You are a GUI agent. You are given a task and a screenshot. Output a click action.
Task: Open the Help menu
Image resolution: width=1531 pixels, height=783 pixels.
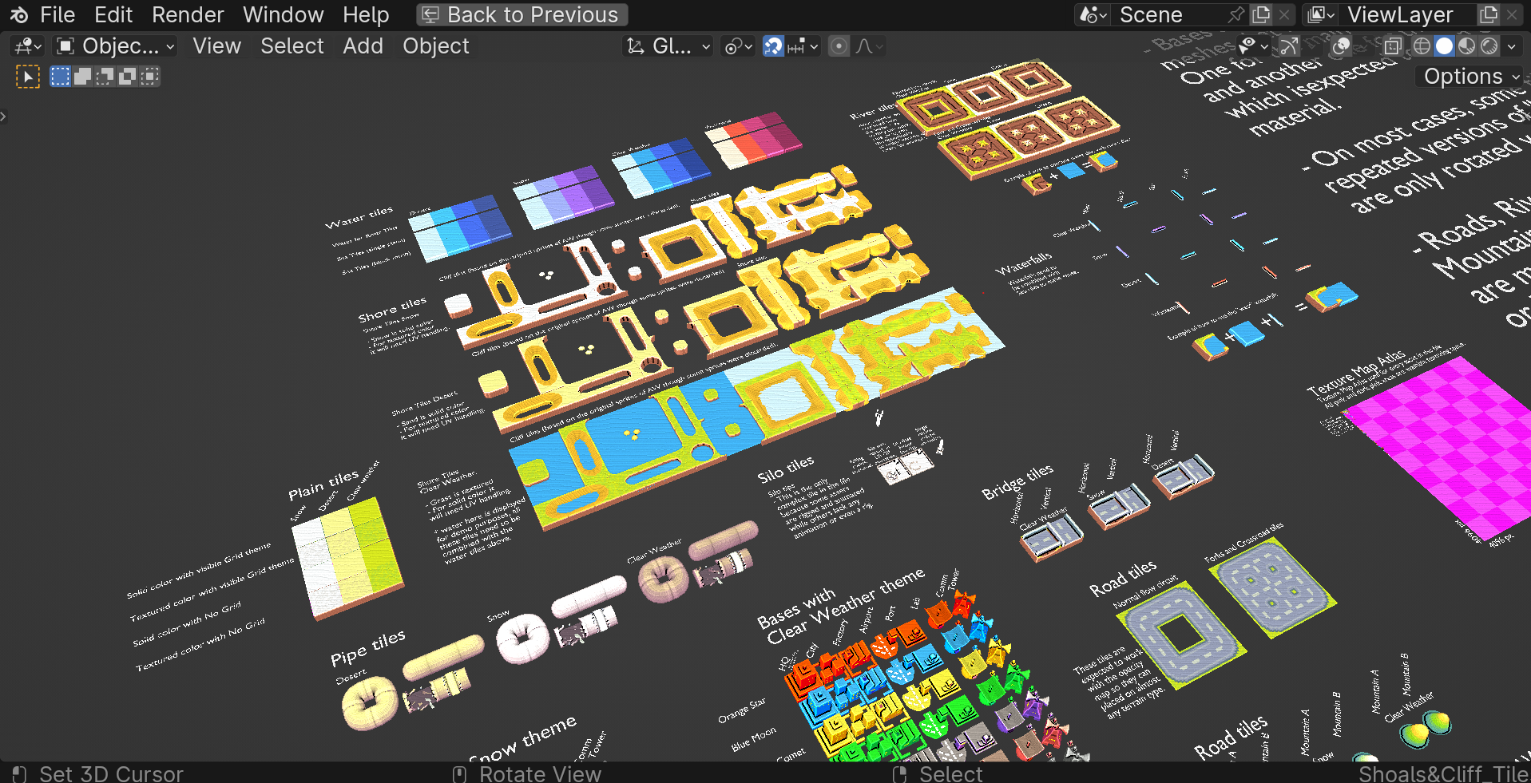point(366,15)
